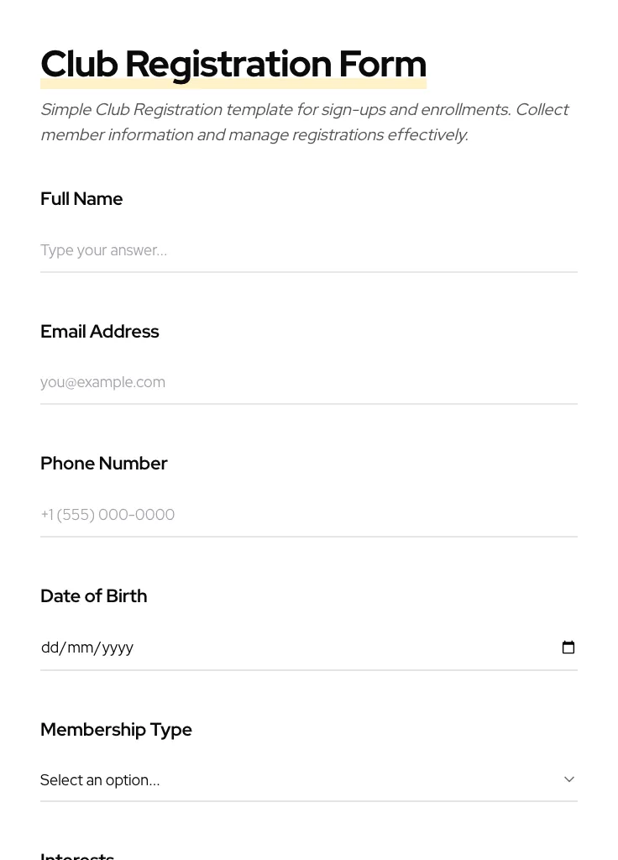Click the italic form description paragraph
618x860 pixels.
[304, 122]
